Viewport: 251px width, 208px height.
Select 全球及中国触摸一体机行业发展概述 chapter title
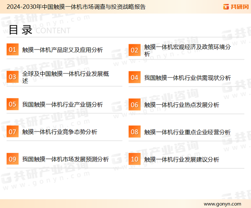[x=66, y=77]
